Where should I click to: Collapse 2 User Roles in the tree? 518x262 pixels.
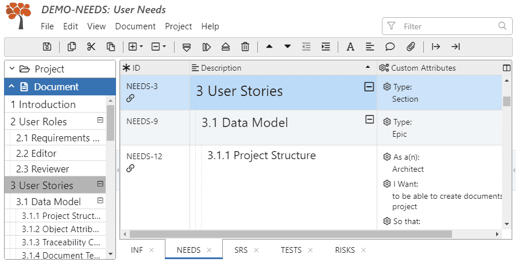pyautogui.click(x=100, y=121)
